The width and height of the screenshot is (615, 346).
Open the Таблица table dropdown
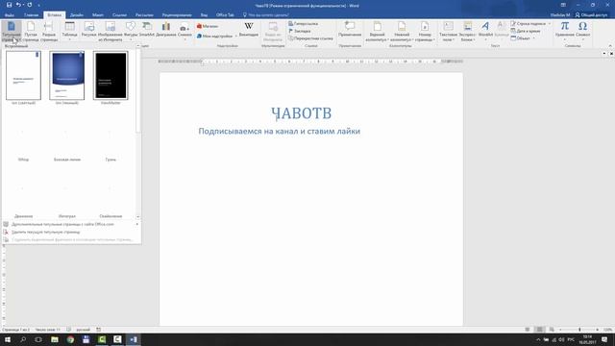[69, 32]
